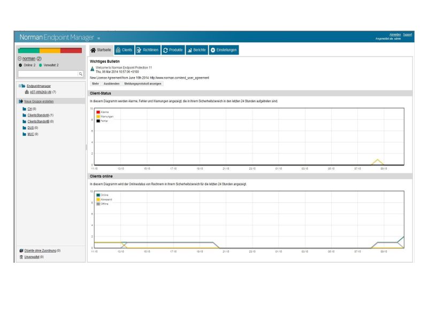The width and height of the screenshot is (428, 321).
Task: Click the text 'Angemeldet als: admin'
Action: (x=388, y=39)
